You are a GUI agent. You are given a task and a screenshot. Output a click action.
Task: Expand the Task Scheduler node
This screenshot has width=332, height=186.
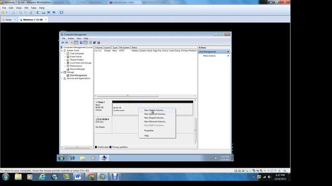[65, 54]
